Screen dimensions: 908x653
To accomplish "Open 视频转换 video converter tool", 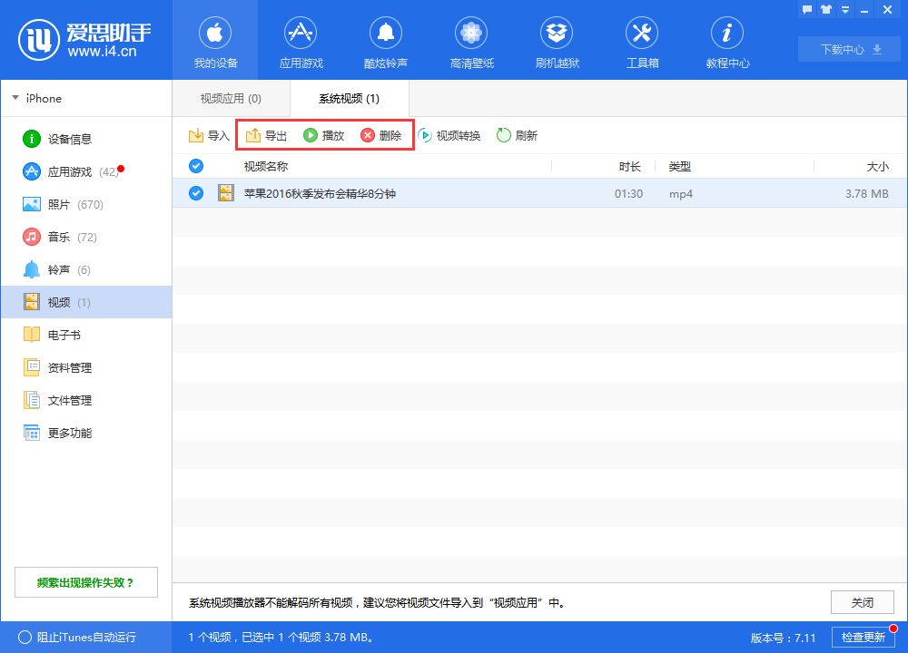I will pyautogui.click(x=425, y=136).
